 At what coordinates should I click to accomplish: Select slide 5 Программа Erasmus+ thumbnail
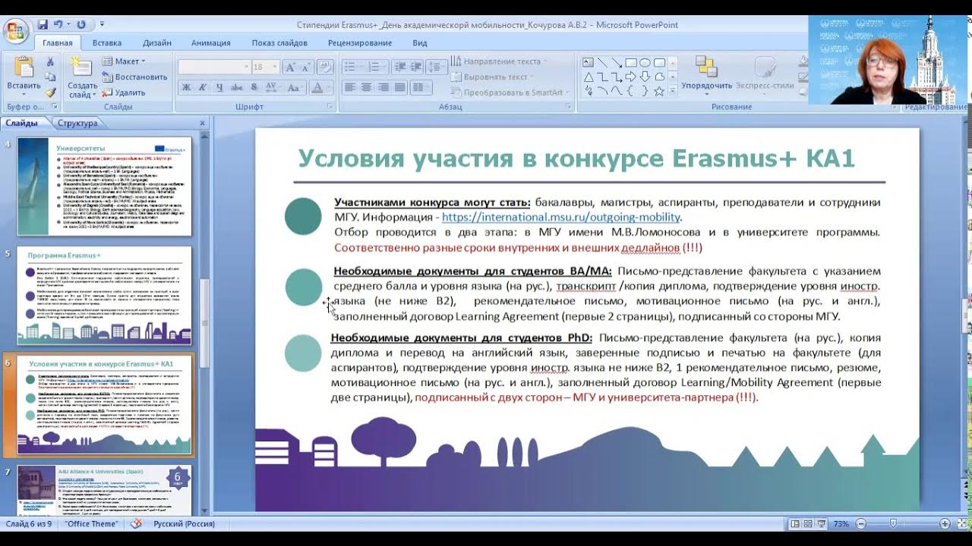pos(105,296)
